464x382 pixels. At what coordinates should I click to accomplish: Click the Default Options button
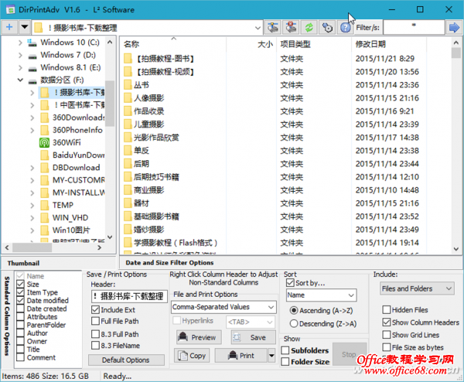tap(126, 360)
